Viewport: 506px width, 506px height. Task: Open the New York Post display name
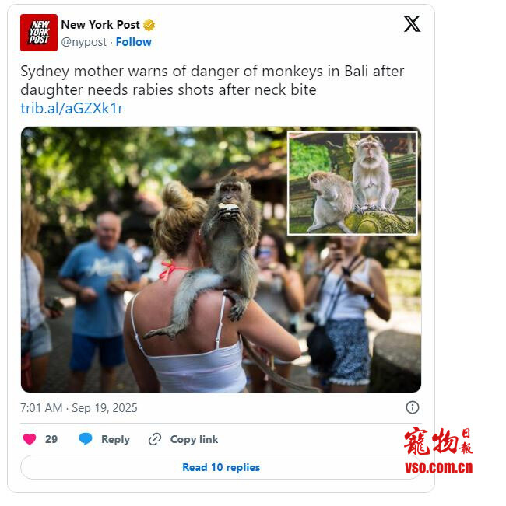pyautogui.click(x=100, y=25)
